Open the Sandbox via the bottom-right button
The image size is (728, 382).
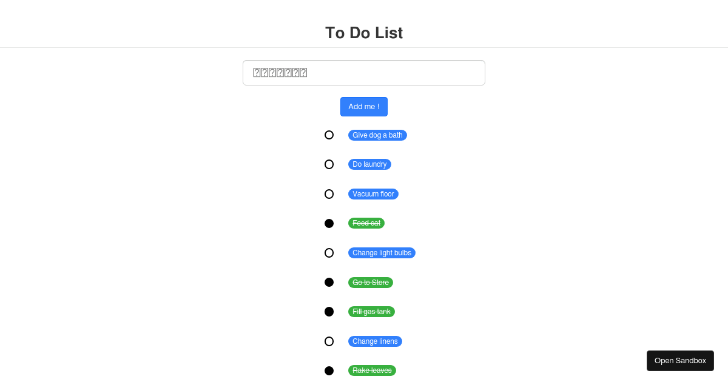pyautogui.click(x=680, y=360)
